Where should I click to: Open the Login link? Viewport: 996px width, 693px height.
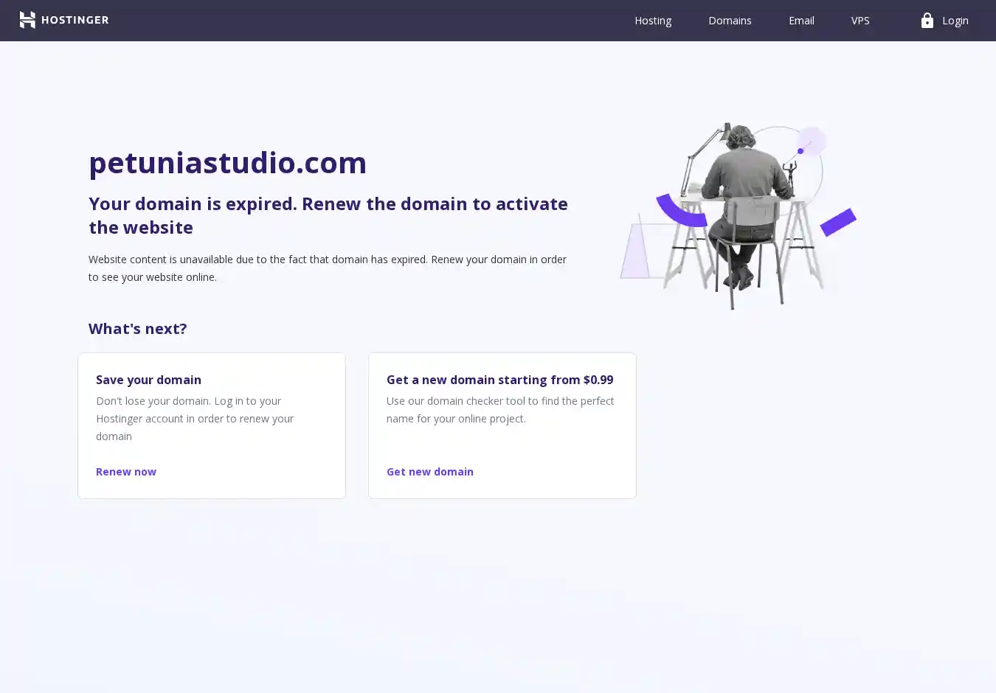[x=955, y=21]
